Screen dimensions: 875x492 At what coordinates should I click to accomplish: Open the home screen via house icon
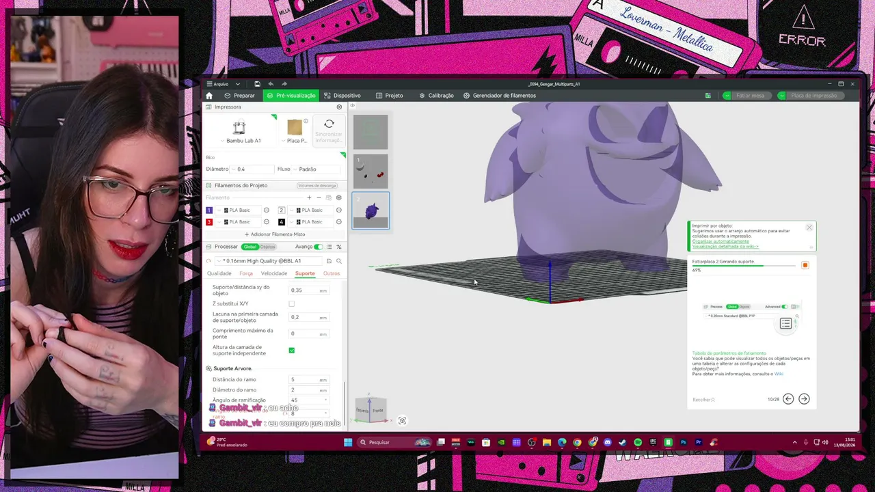coord(209,96)
